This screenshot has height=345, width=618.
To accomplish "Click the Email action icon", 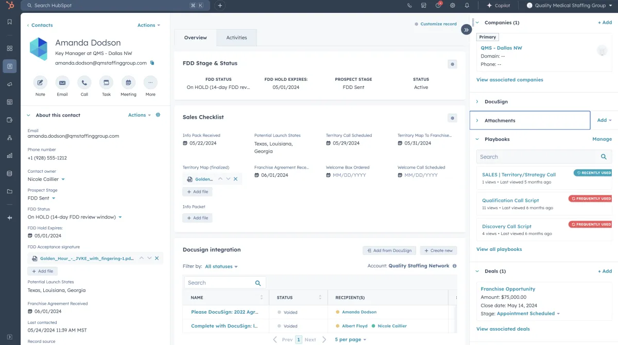I will coord(62,83).
